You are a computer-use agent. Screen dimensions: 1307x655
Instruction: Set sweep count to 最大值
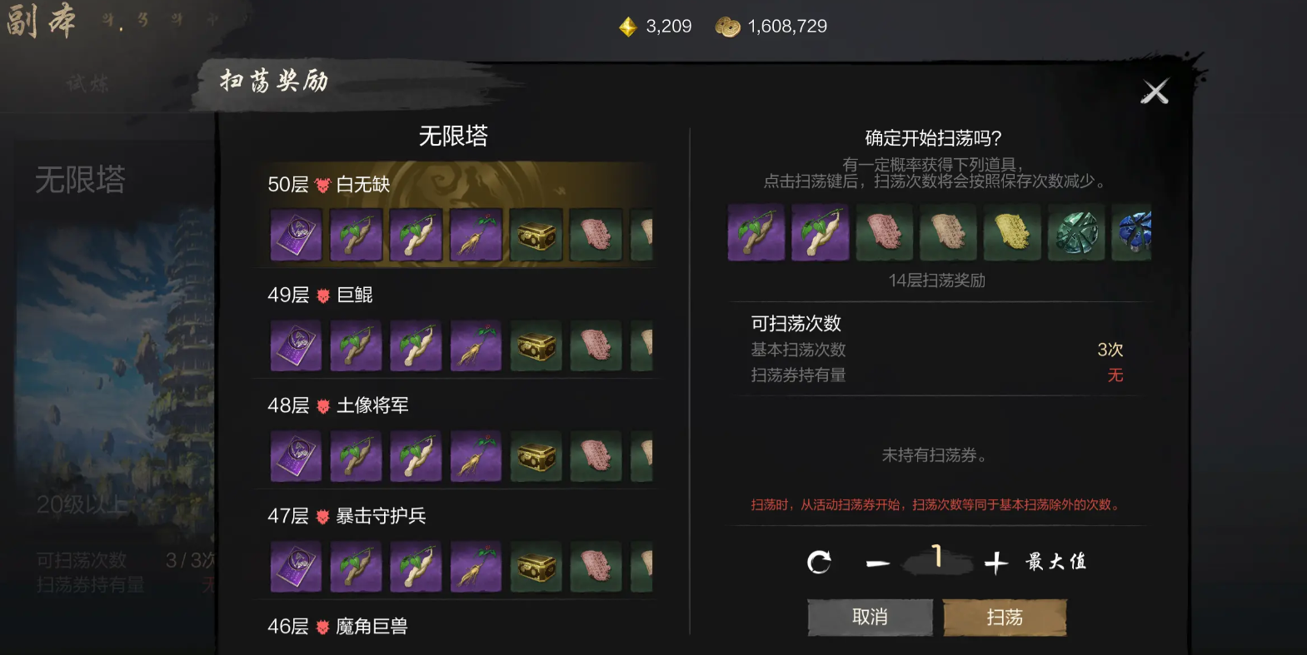pyautogui.click(x=1055, y=562)
